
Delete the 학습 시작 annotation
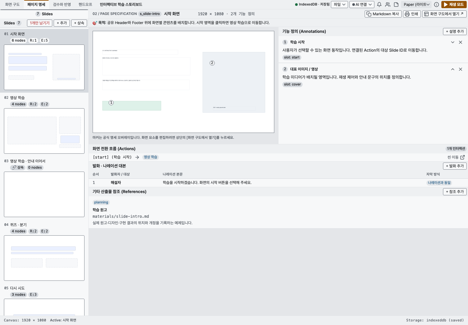pos(461,42)
